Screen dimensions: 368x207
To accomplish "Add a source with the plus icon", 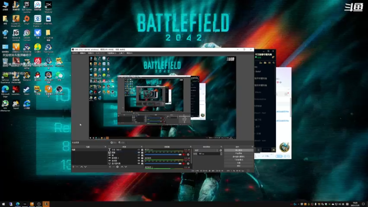I will 110,167.
